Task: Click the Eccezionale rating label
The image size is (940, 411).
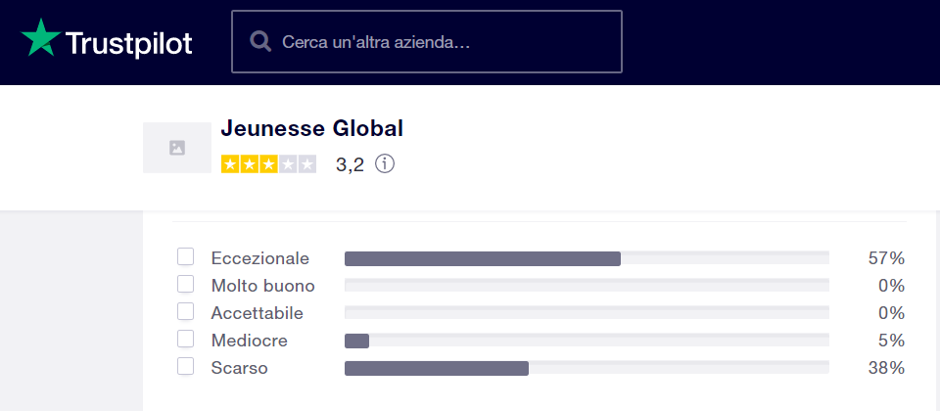Action: 260,258
